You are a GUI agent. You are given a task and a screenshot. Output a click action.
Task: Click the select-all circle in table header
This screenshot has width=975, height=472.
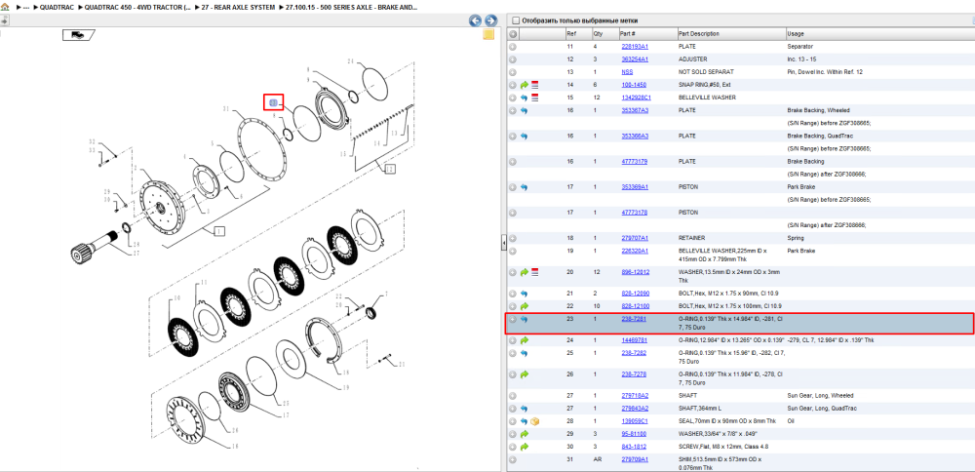point(513,33)
